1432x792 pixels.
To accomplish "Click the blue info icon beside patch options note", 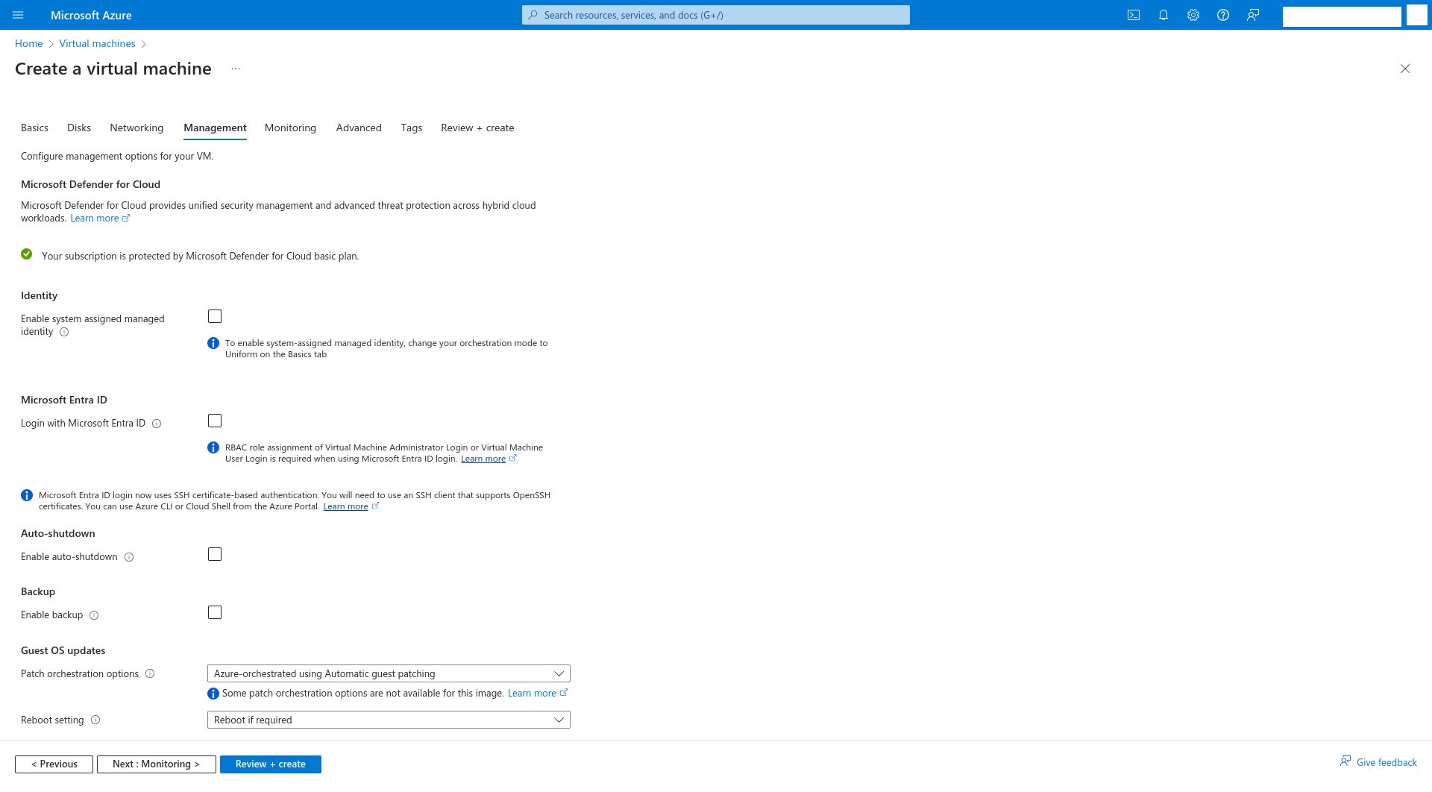I will 213,694.
